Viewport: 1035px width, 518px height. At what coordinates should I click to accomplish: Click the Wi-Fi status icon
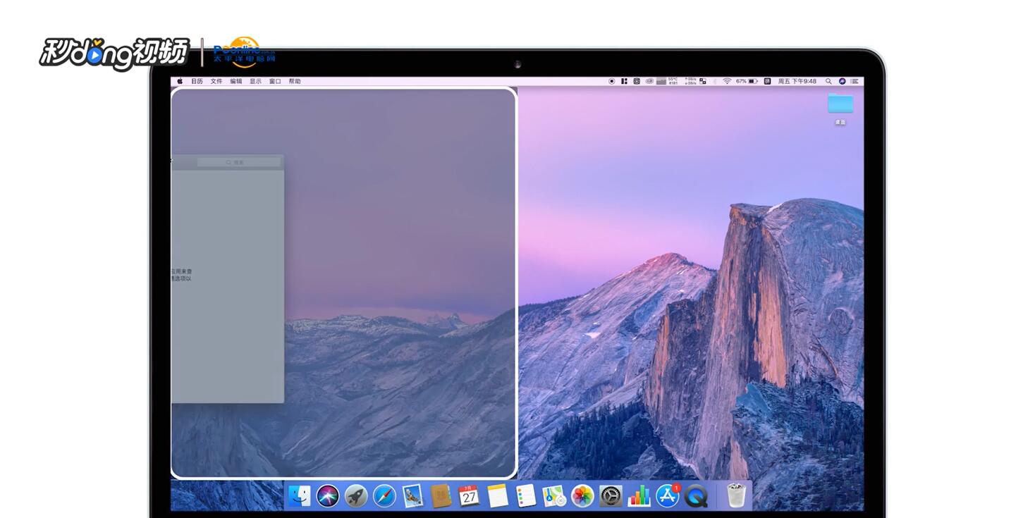[727, 81]
